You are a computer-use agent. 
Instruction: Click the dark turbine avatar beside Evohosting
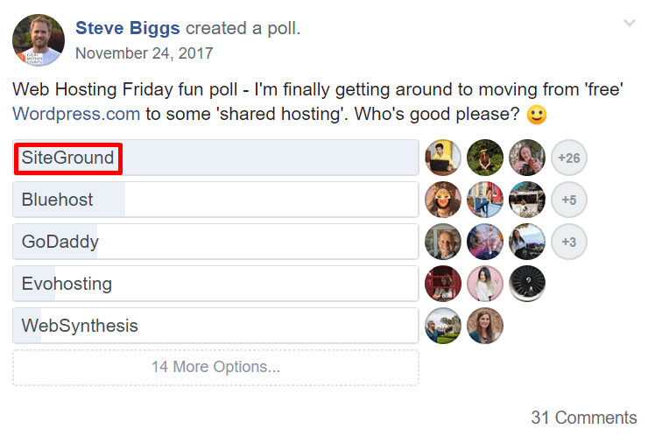527,284
